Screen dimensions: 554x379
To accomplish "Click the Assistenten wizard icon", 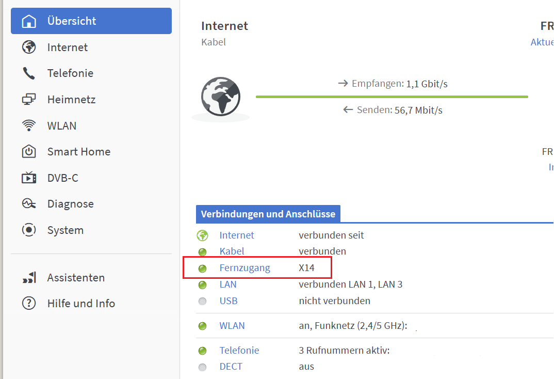I will [29, 278].
